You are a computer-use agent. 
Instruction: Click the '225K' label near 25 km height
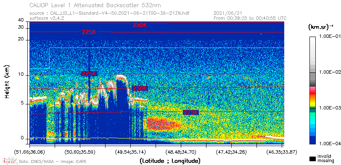[x=89, y=32]
